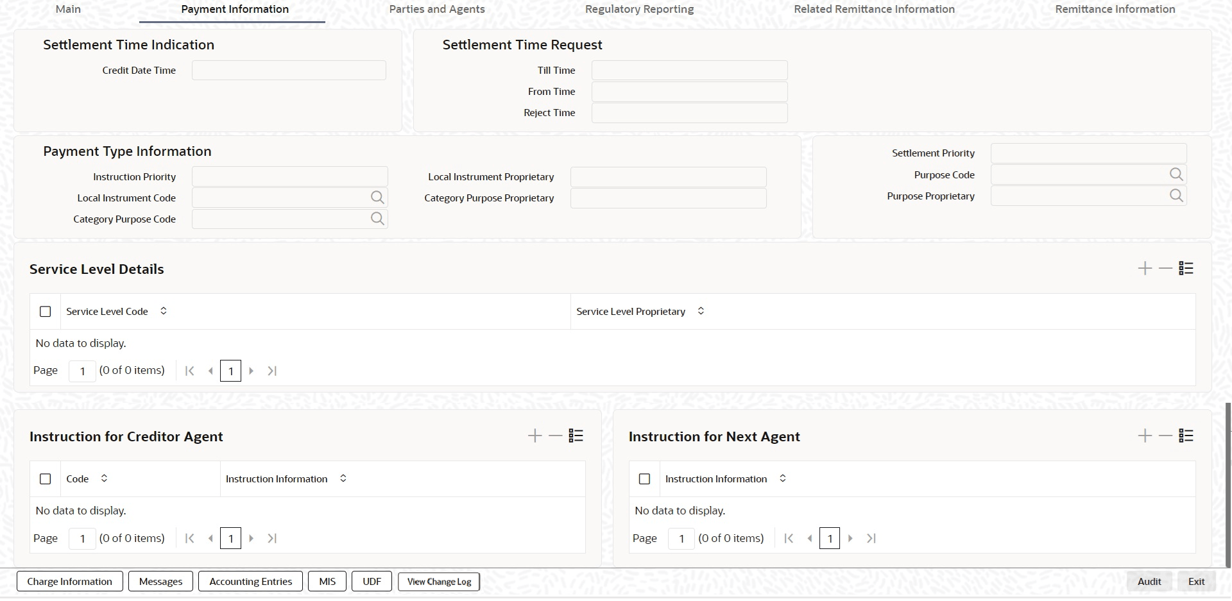Click Next Agent page number input
Image resolution: width=1232 pixels, height=601 pixels.
coord(681,539)
